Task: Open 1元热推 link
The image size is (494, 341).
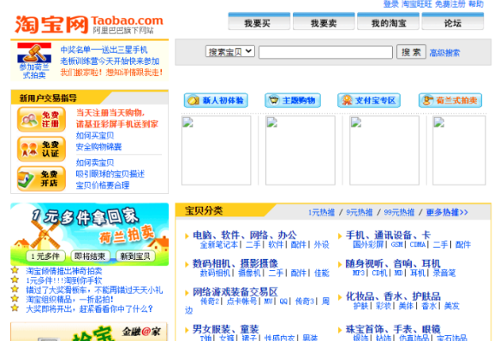Action: pyautogui.click(x=321, y=213)
